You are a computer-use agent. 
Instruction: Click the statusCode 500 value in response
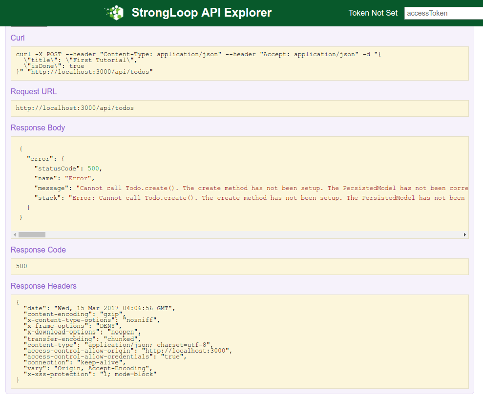click(x=93, y=169)
